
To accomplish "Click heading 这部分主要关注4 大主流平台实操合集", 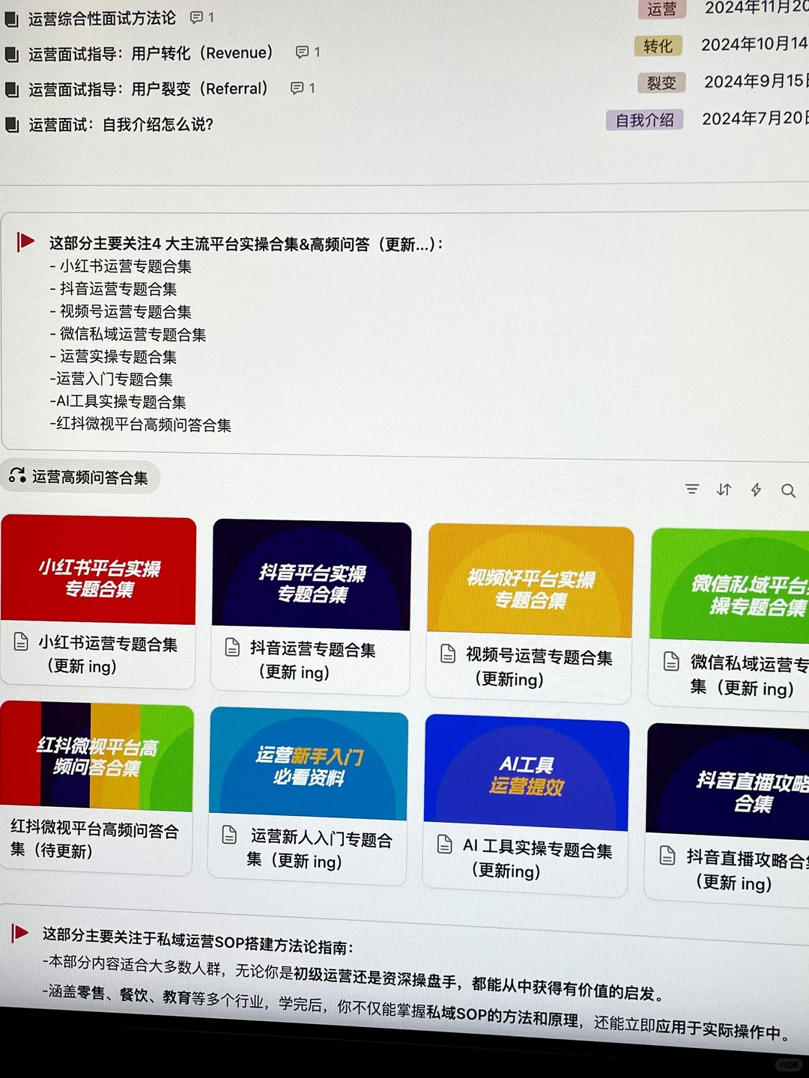I will 246,244.
